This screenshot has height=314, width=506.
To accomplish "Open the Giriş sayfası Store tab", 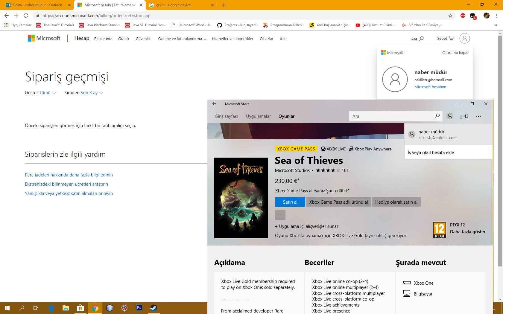I will 226,116.
